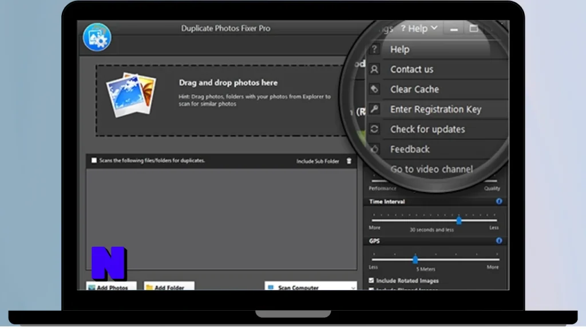Open the Scan Computer dropdown
This screenshot has width=586, height=329.
(311, 287)
